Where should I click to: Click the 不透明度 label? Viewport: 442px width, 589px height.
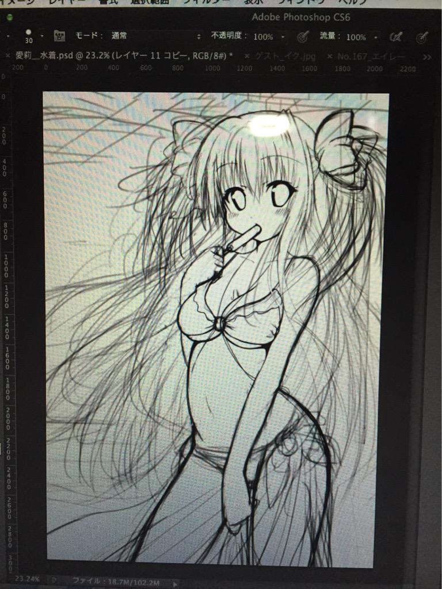229,36
